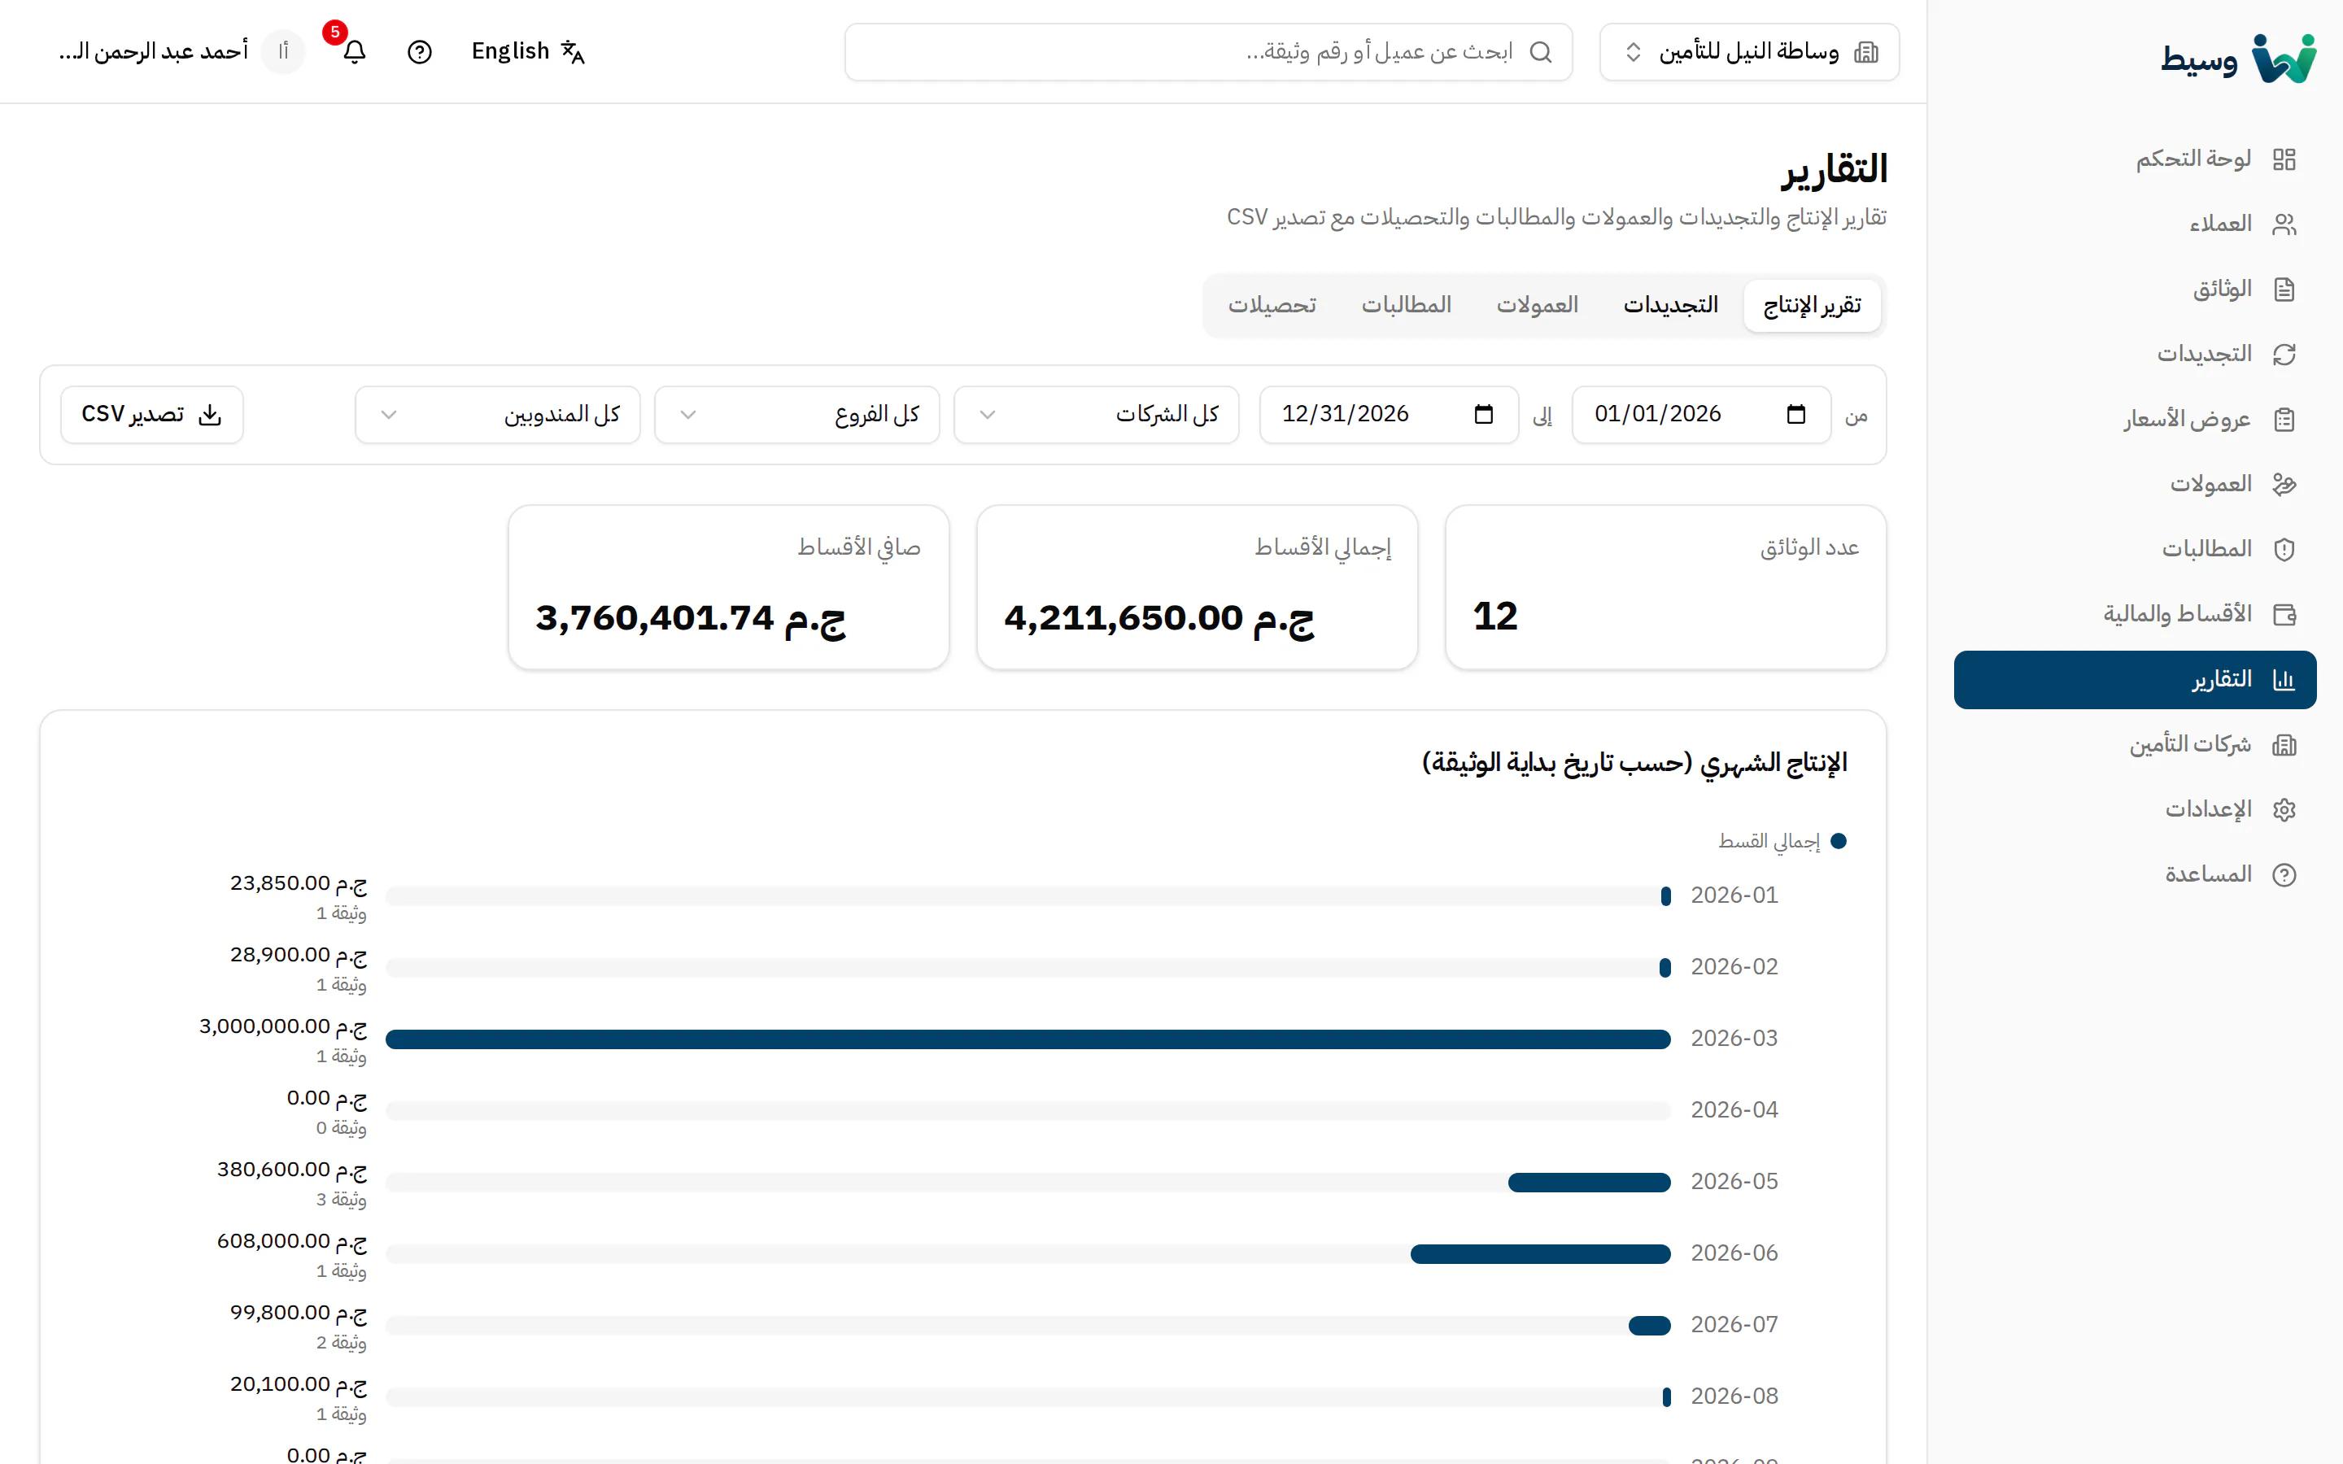Switch to the التجديدات report tab
2343x1464 pixels.
point(1670,305)
